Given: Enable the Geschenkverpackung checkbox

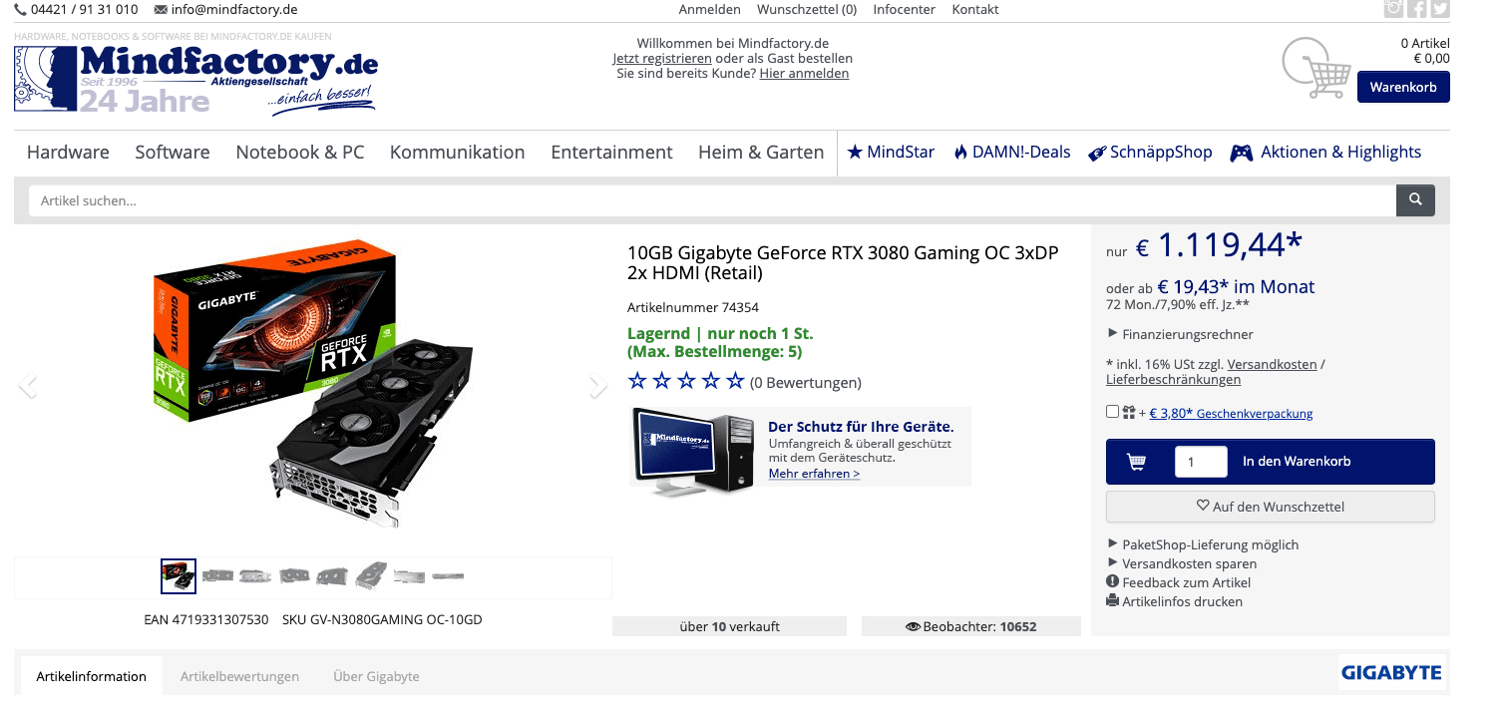Looking at the screenshot, I should pyautogui.click(x=1112, y=412).
